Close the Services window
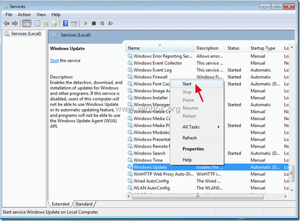300x221 pixels. pyautogui.click(x=289, y=6)
